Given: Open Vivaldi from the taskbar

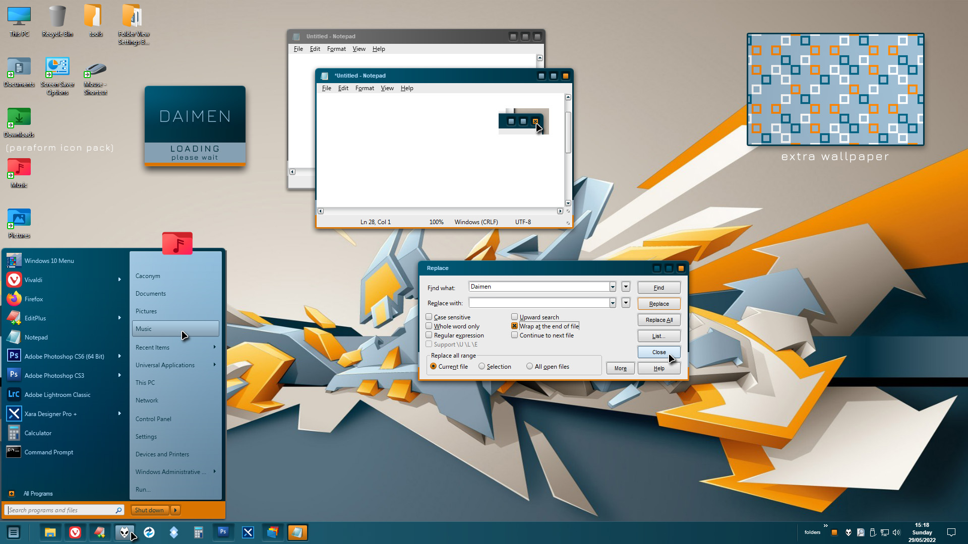Looking at the screenshot, I should click(75, 532).
